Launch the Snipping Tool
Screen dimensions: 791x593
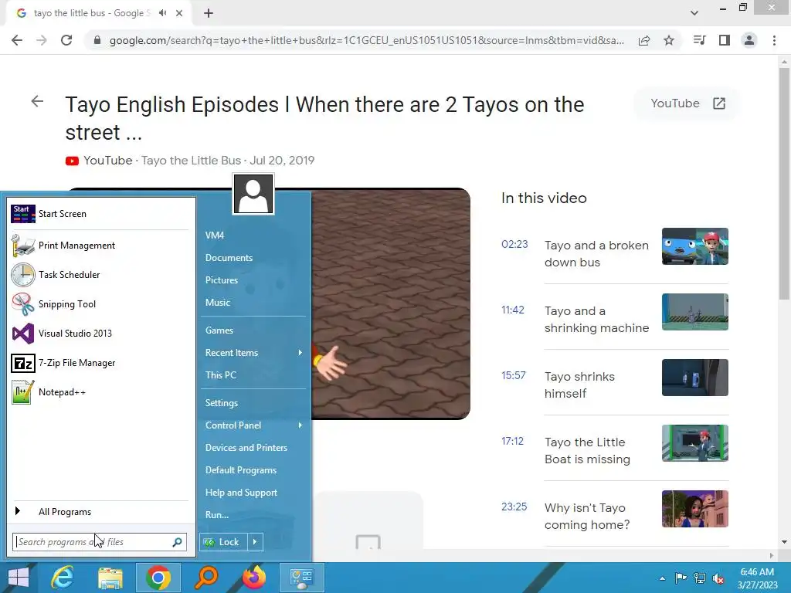(x=100, y=304)
